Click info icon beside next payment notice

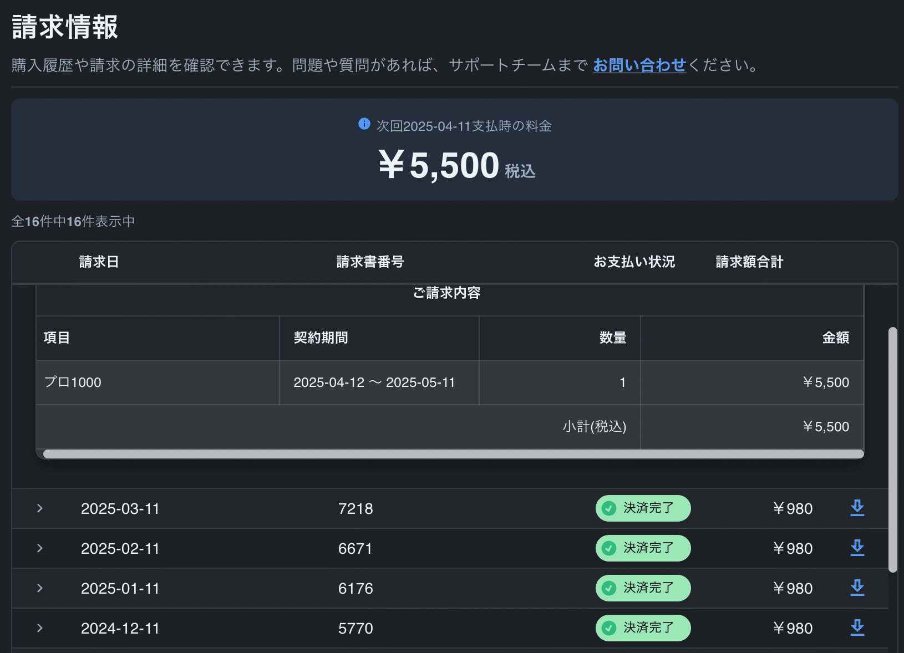coord(364,124)
